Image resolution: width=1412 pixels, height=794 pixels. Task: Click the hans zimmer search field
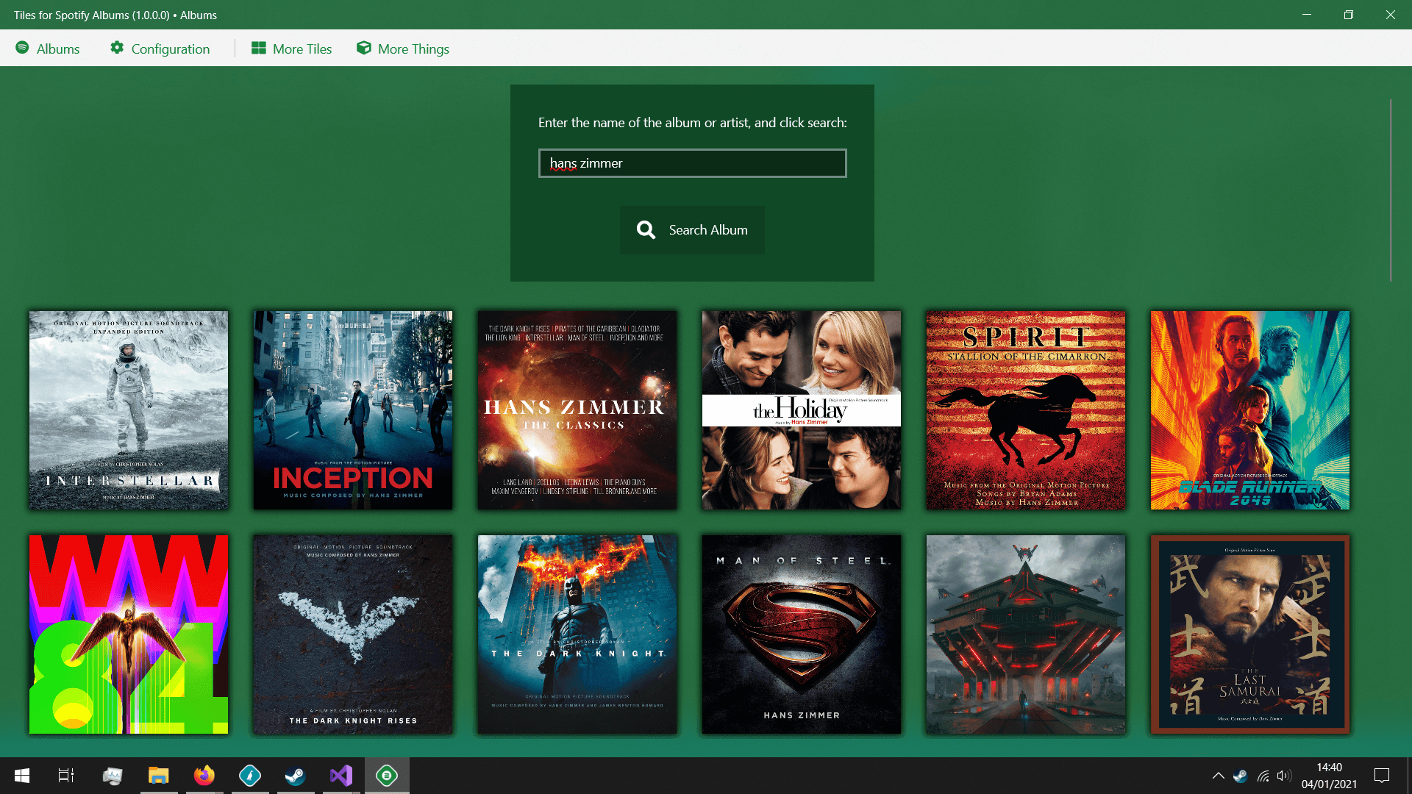coord(692,162)
